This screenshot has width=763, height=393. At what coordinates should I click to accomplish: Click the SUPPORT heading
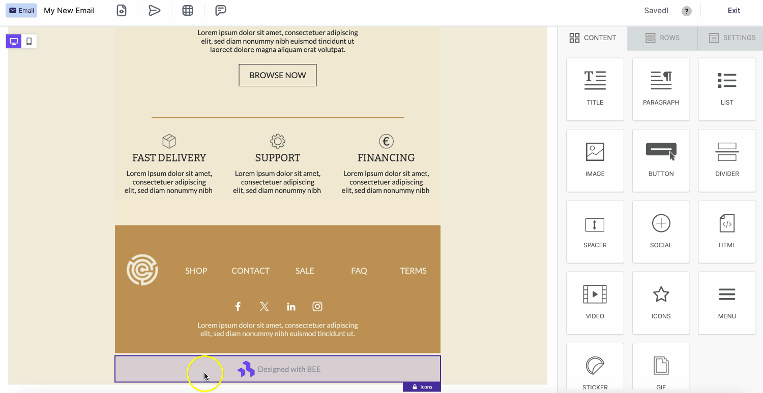(278, 158)
